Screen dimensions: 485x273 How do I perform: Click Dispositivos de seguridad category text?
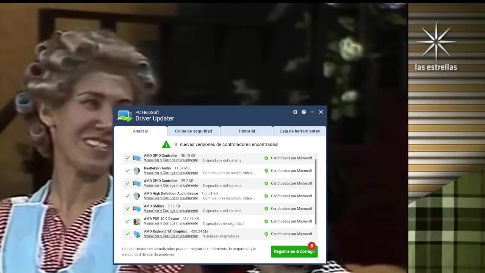[x=223, y=223]
